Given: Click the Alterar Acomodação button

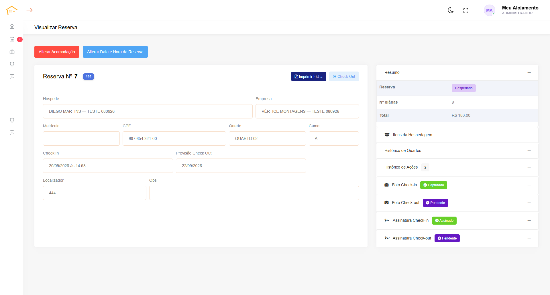Looking at the screenshot, I should 57,52.
